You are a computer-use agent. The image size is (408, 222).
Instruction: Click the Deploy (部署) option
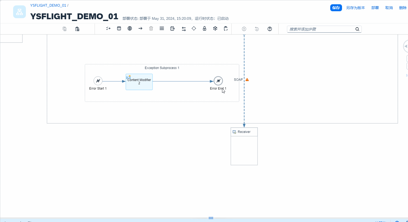pos(375,8)
